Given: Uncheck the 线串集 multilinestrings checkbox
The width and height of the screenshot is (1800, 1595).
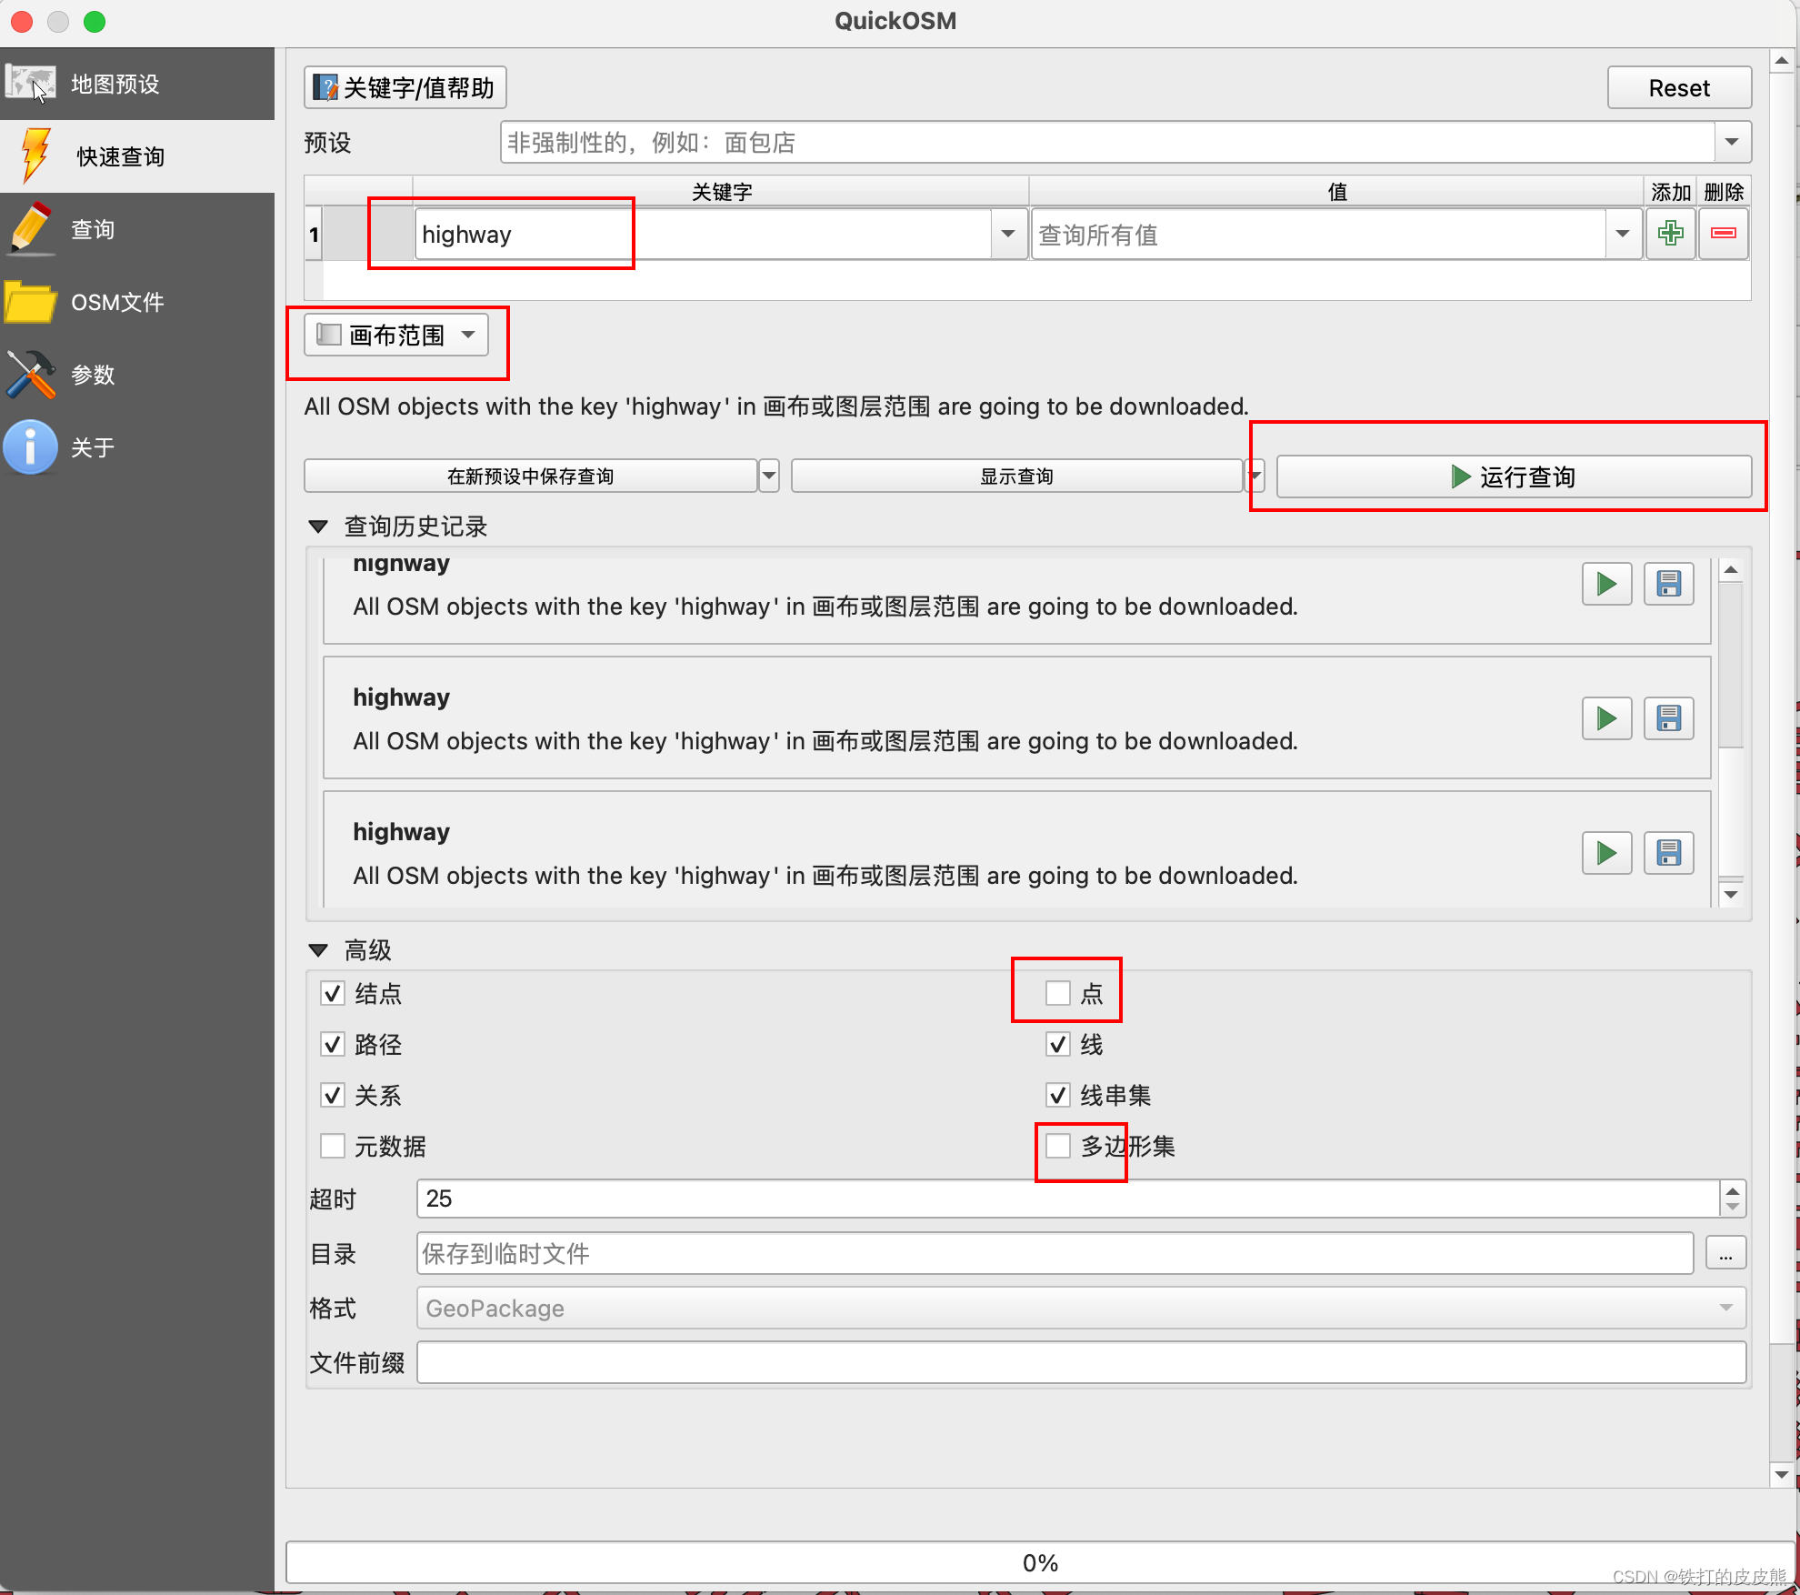Looking at the screenshot, I should pyautogui.click(x=1058, y=1095).
